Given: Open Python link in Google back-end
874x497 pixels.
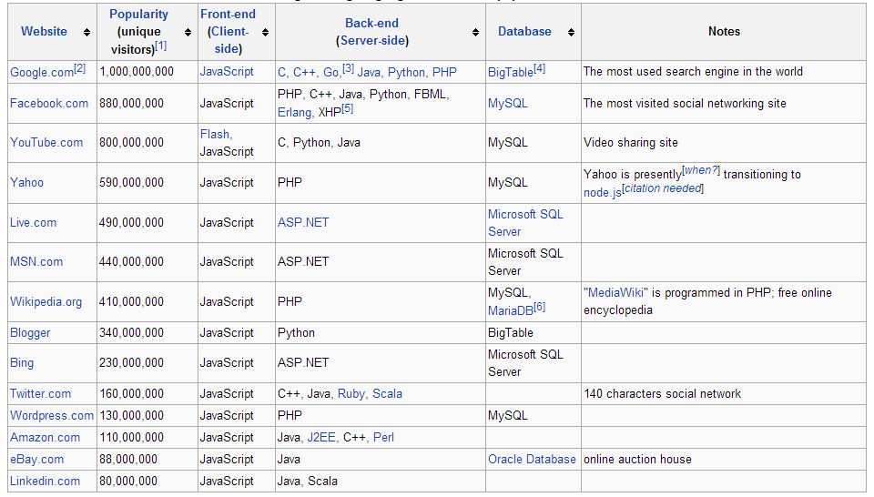Looking at the screenshot, I should click(406, 73).
